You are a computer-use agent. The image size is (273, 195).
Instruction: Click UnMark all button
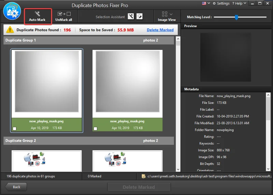pos(64,16)
